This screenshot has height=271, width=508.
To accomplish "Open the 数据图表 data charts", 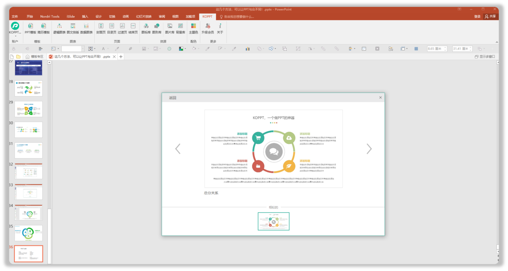I will pos(86,28).
